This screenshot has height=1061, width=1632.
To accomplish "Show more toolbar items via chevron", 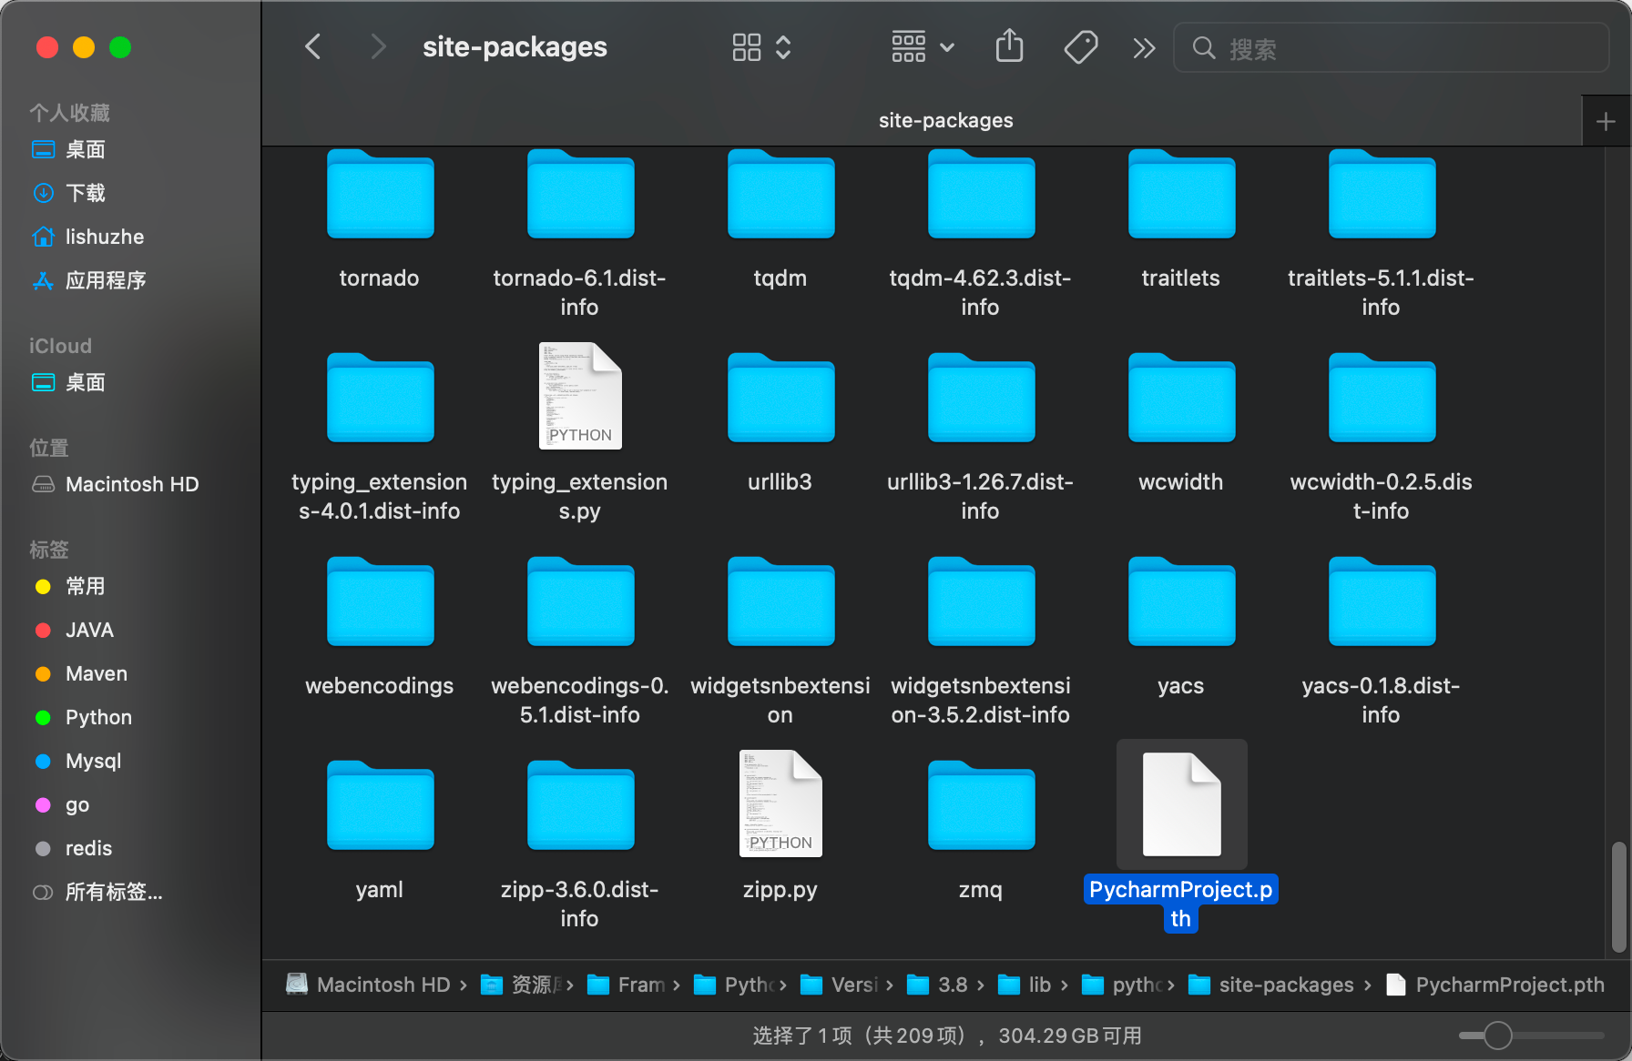I will (1144, 46).
